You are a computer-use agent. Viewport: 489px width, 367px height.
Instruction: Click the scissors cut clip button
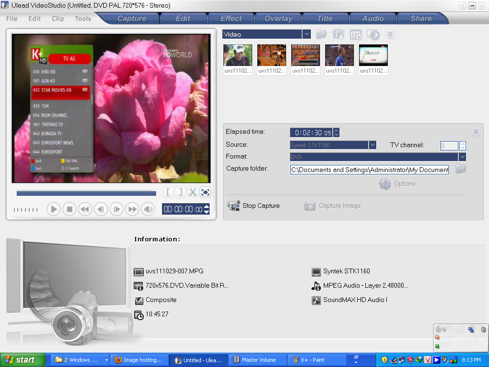(x=193, y=192)
